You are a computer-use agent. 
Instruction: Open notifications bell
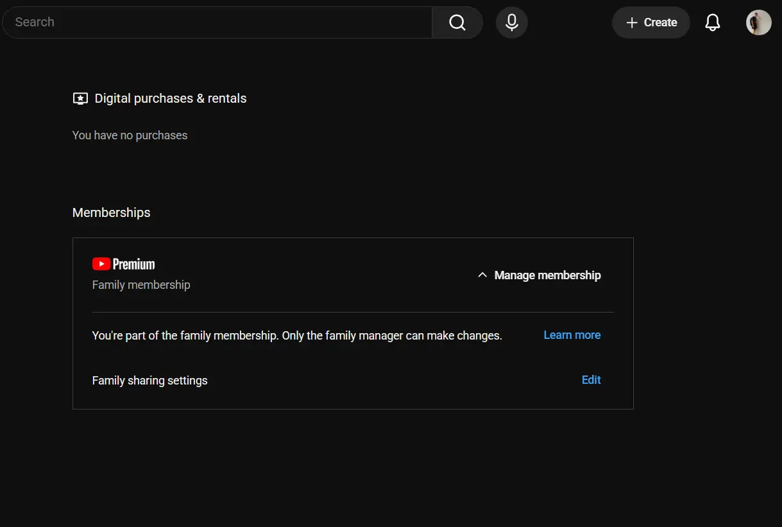713,22
